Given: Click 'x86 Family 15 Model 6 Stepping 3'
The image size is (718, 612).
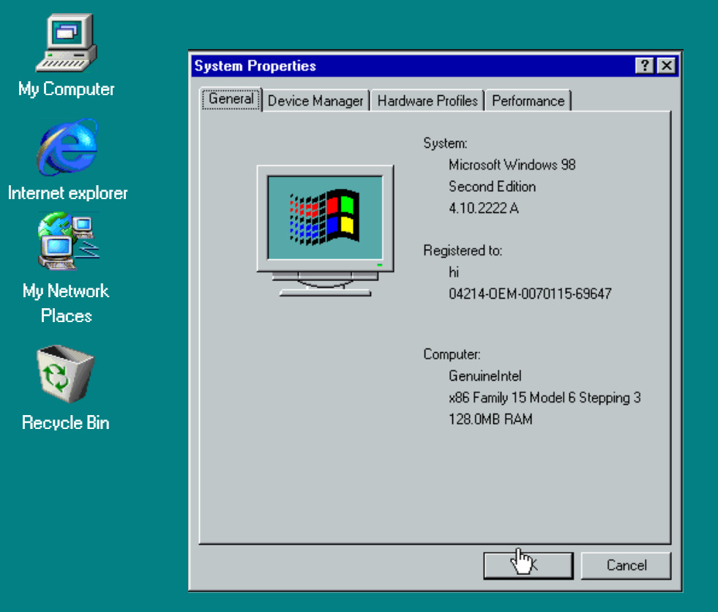Looking at the screenshot, I should click(x=545, y=398).
